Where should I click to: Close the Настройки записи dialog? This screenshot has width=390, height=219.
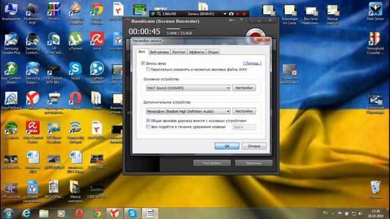pyautogui.click(x=263, y=40)
